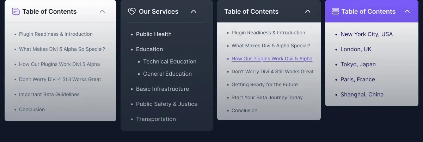Go to Public Health service
423x142 pixels.
(154, 34)
